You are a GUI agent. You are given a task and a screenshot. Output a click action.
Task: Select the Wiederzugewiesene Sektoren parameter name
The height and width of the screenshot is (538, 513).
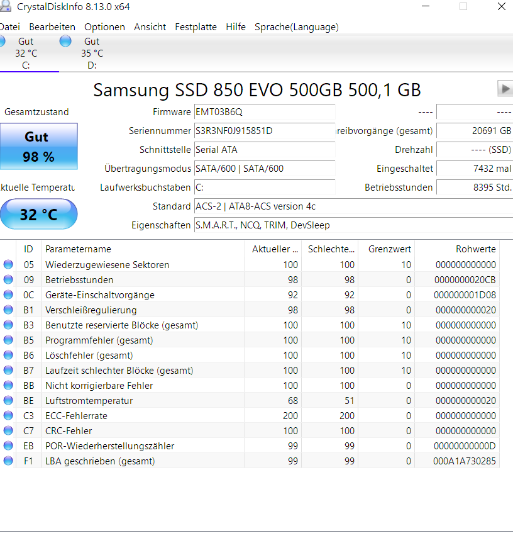click(x=108, y=265)
